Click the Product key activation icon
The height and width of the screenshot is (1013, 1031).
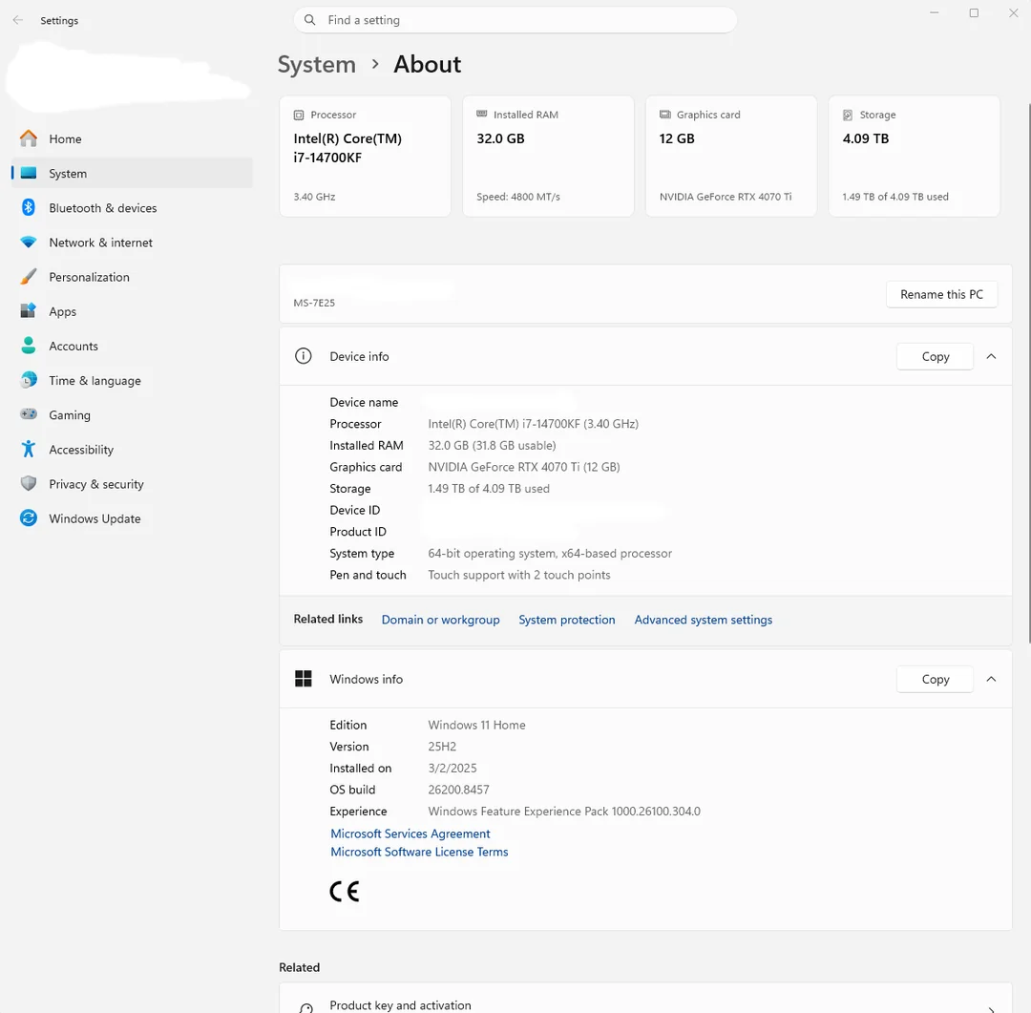305,1007
